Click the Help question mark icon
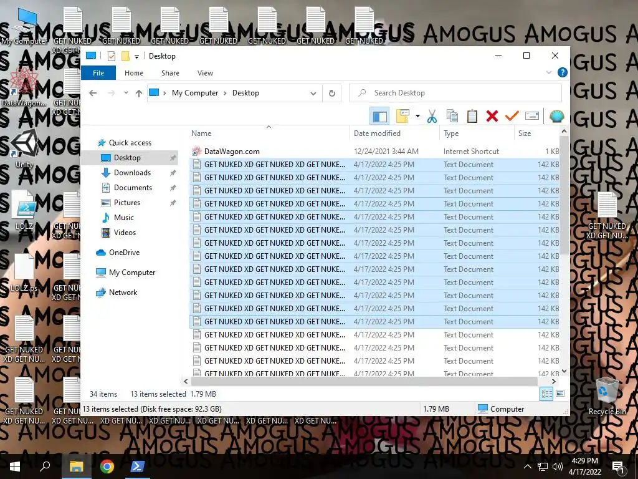Image resolution: width=638 pixels, height=479 pixels. pyautogui.click(x=563, y=72)
